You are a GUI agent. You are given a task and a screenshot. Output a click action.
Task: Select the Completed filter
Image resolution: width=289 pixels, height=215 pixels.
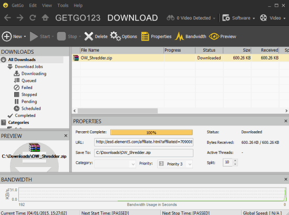pyautogui.click(x=25, y=115)
